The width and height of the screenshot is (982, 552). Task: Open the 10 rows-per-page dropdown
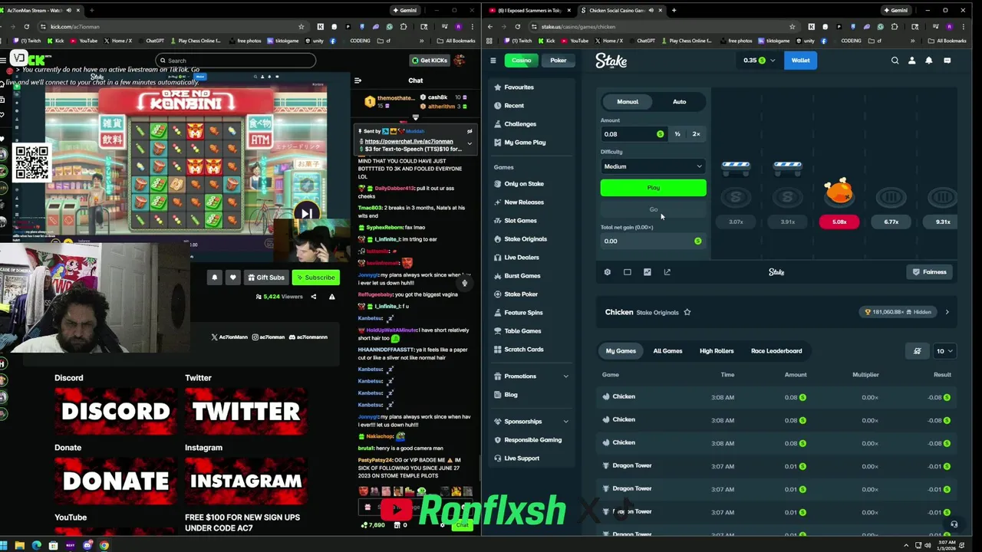944,351
